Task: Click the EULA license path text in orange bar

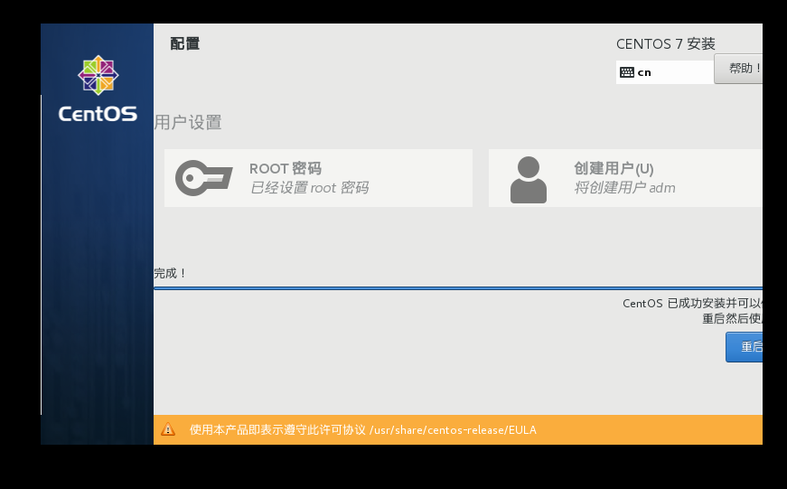Action: click(x=453, y=429)
